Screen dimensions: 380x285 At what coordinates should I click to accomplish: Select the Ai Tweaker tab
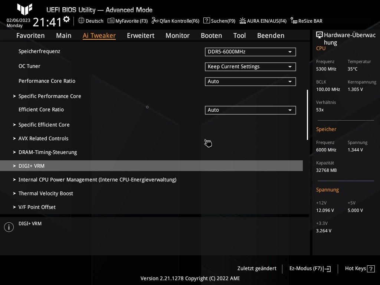(99, 36)
